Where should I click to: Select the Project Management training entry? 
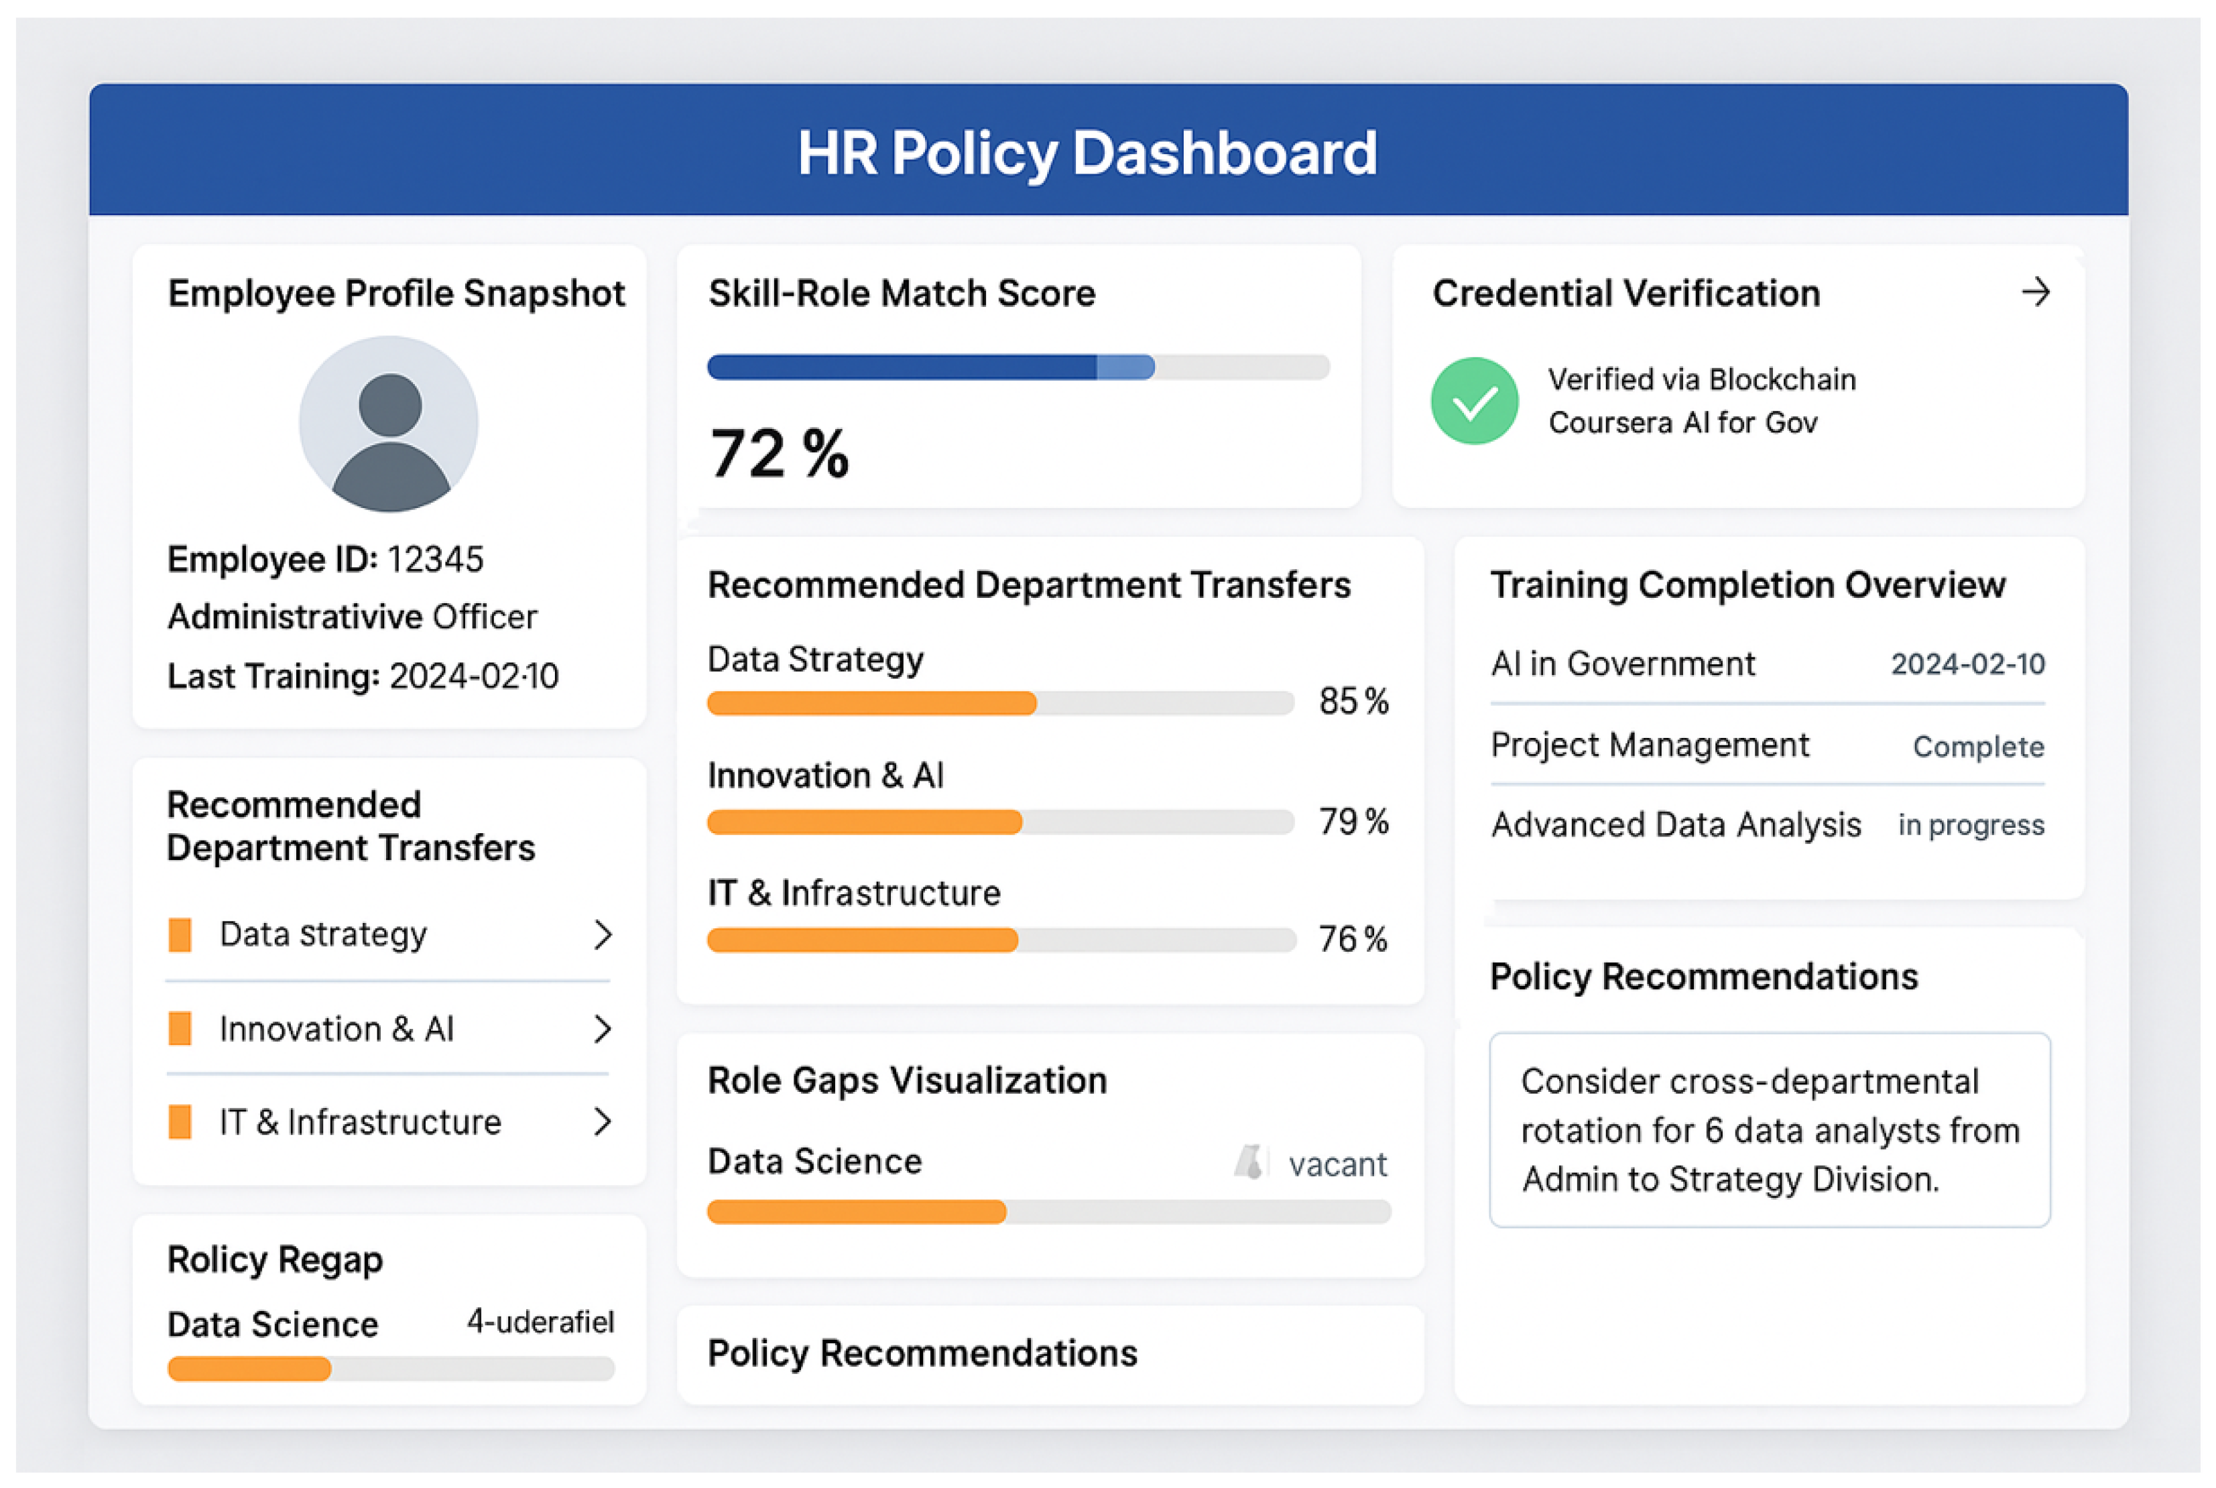point(1766,746)
